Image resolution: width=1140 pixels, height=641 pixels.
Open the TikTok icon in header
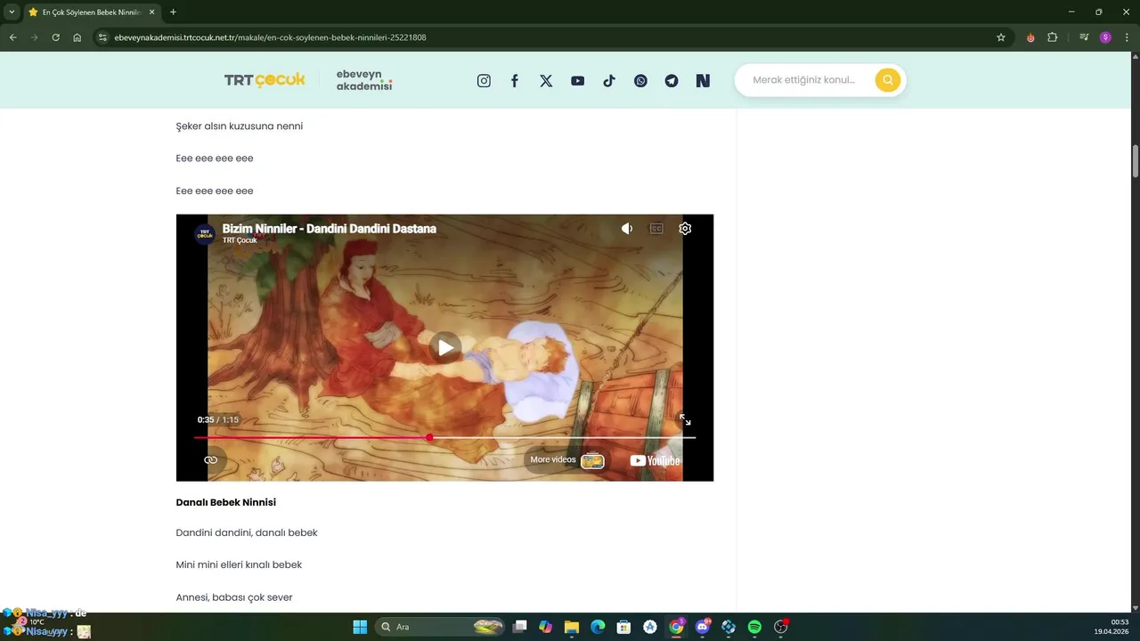(609, 81)
